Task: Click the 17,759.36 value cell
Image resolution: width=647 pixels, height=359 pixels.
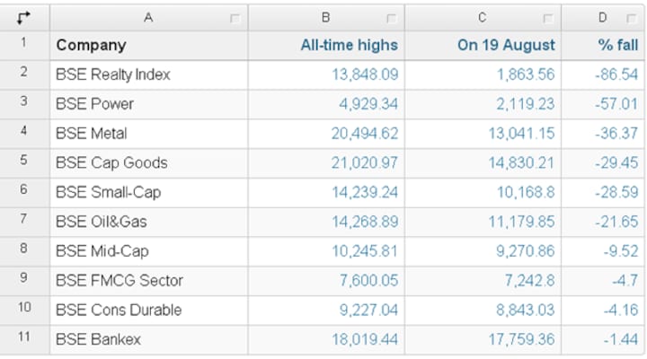Action: [x=483, y=340]
